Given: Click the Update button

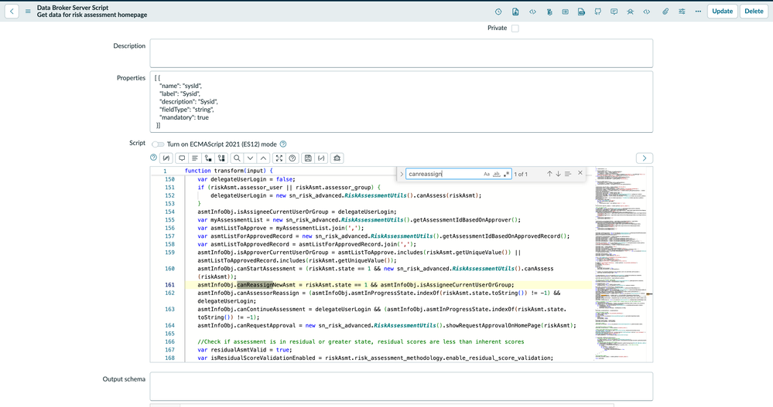Looking at the screenshot, I should point(722,12).
